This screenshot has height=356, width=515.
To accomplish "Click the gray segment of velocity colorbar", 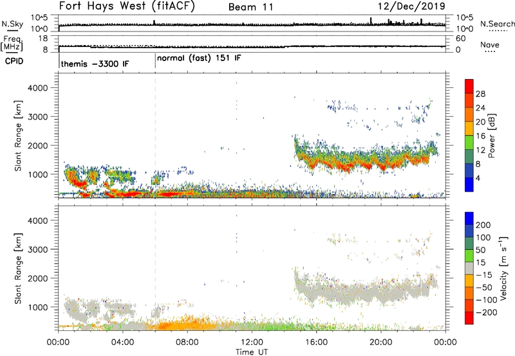I will click(x=469, y=268).
